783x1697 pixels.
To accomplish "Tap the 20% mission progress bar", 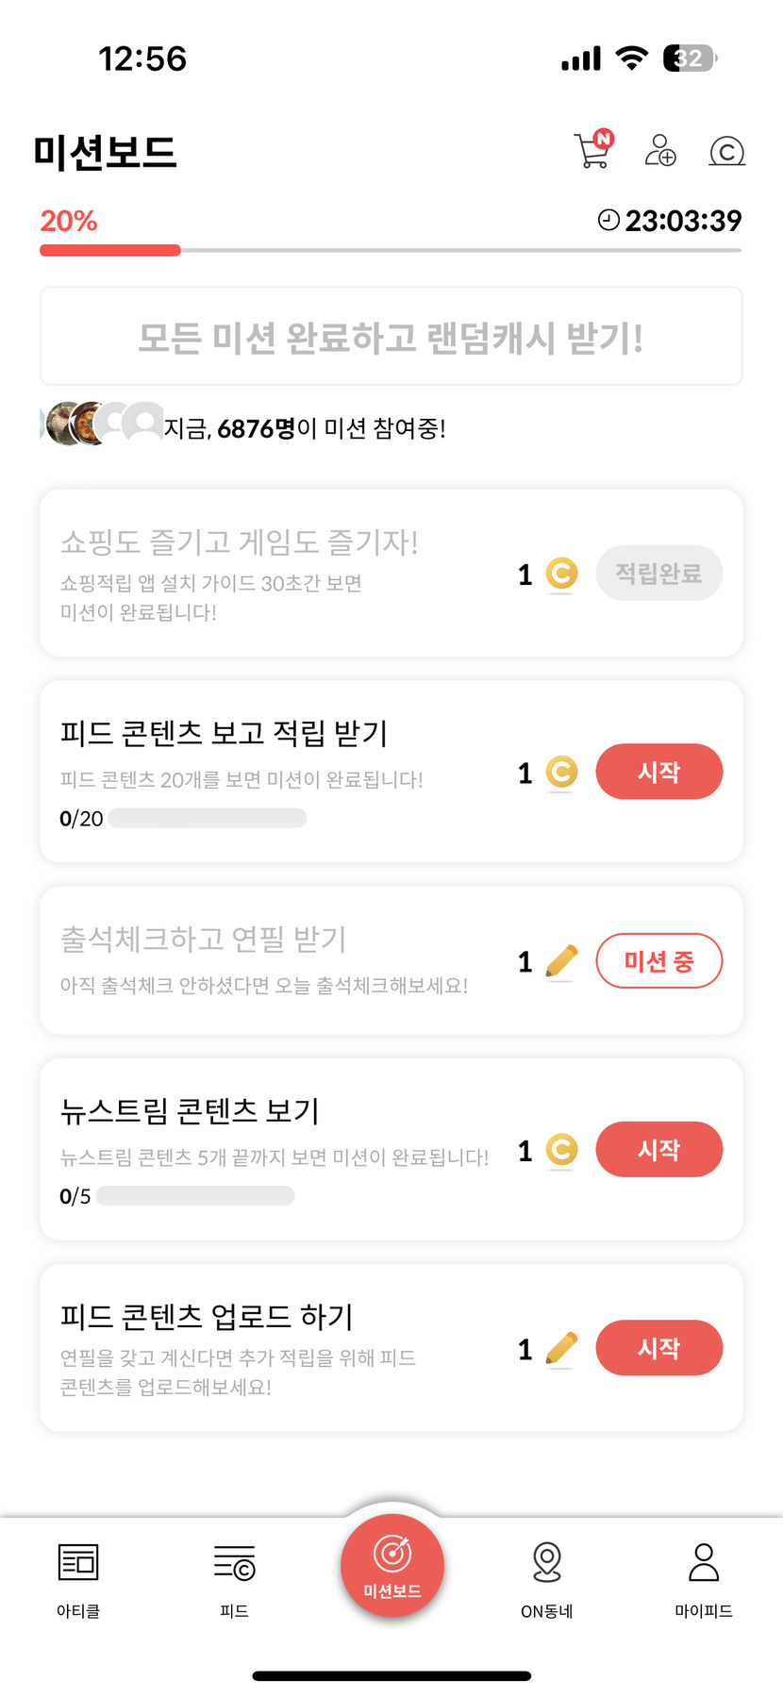I will [x=391, y=250].
